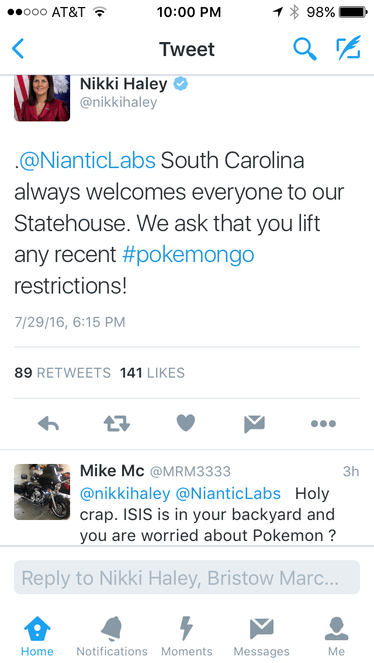374x663 pixels.
Task: Open search with the magnifier icon
Action: pyautogui.click(x=304, y=49)
